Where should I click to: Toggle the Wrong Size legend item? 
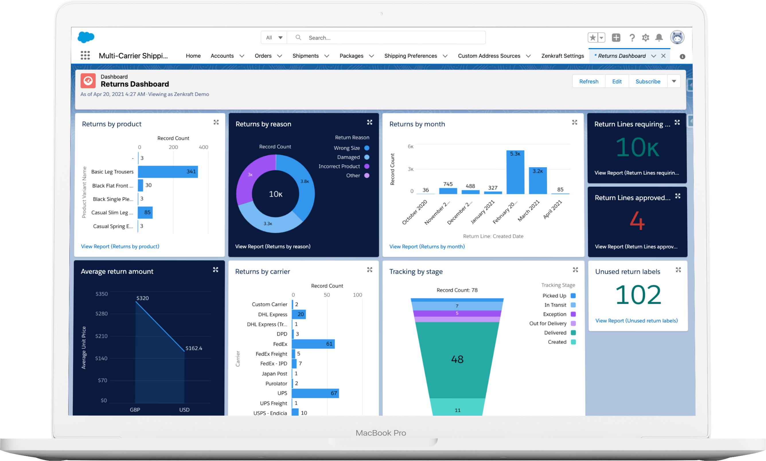point(351,148)
